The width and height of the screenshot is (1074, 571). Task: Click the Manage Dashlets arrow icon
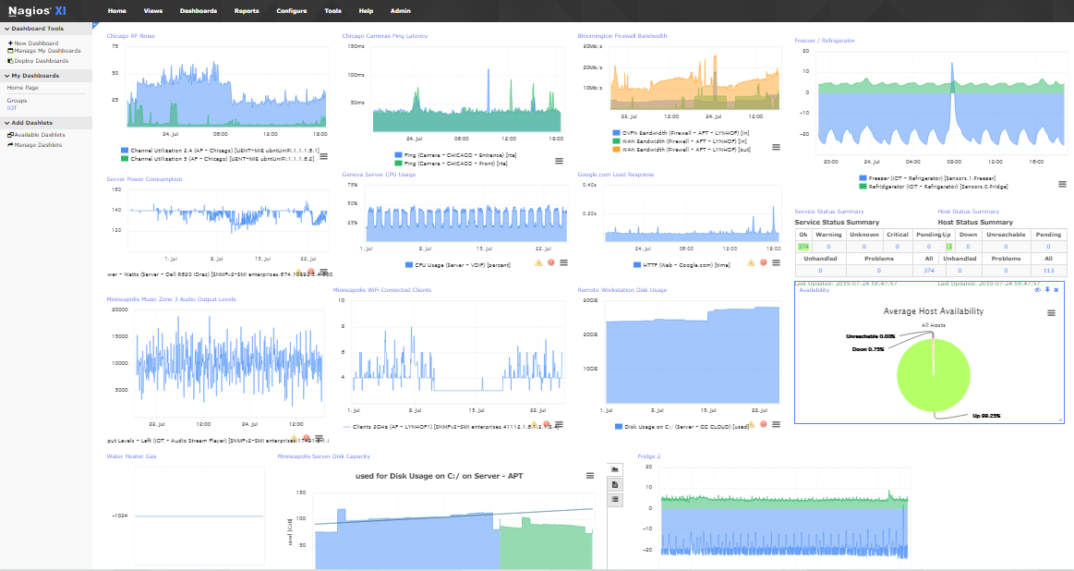click(10, 144)
